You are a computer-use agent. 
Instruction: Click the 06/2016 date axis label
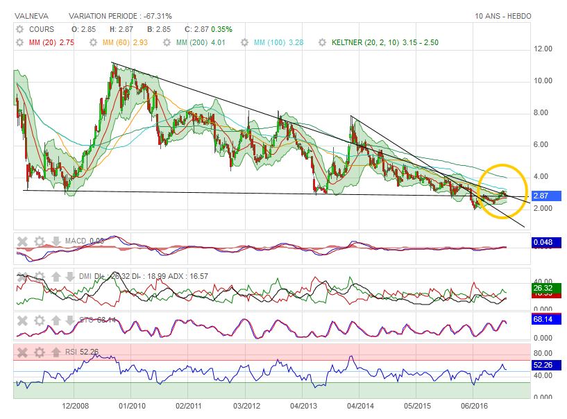474,406
